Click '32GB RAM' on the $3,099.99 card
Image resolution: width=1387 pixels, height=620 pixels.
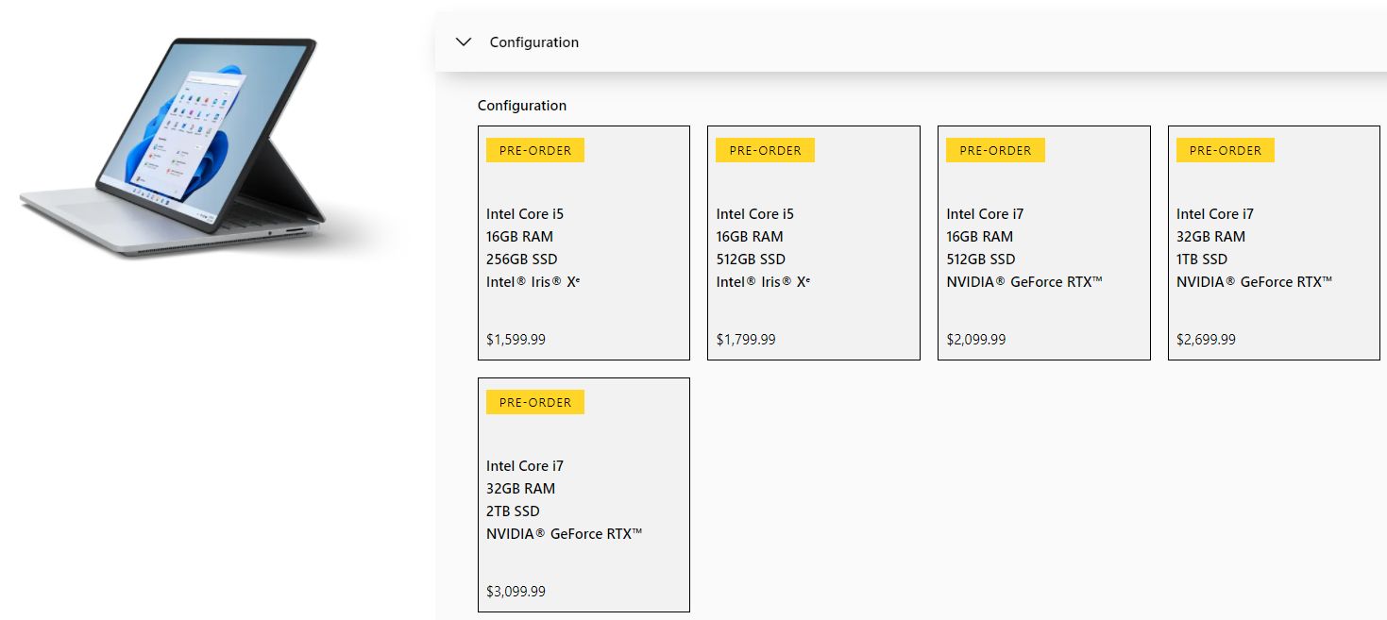coord(521,489)
